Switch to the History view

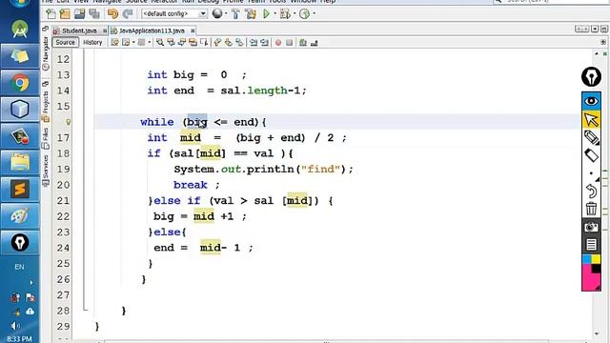(92, 42)
